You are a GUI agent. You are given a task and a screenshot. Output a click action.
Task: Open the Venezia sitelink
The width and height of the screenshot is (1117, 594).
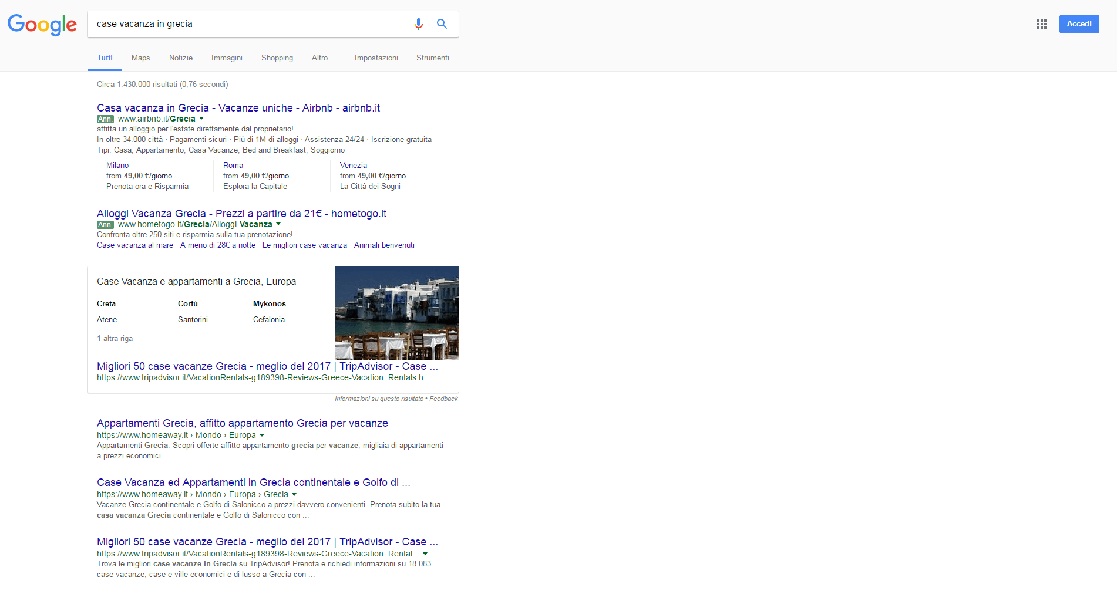(354, 166)
